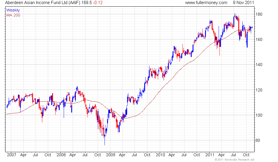Click the 100 price axis label
Viewport: 278px width, 162px height.
point(259,115)
